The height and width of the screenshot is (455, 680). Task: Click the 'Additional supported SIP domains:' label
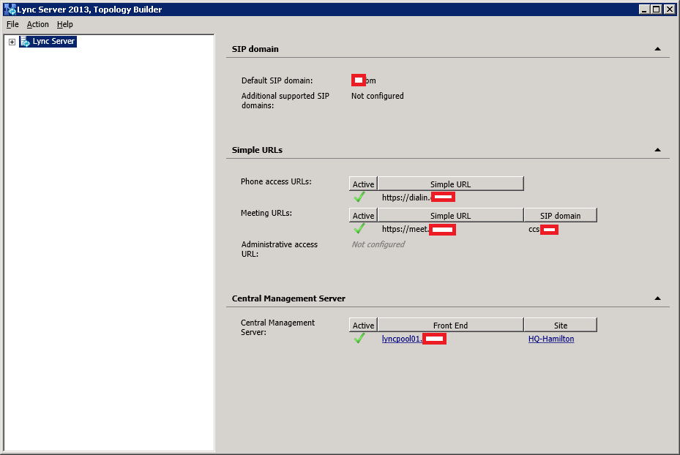click(285, 100)
